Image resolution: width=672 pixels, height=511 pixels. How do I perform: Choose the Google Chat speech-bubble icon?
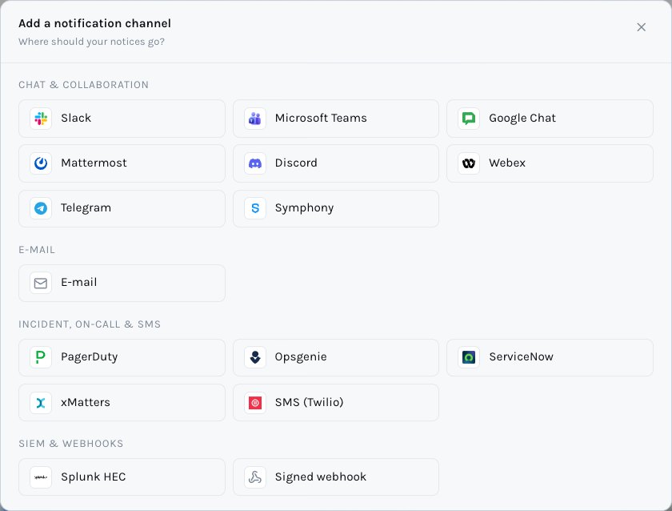point(469,119)
